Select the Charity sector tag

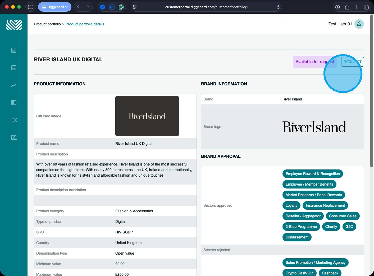click(331, 227)
